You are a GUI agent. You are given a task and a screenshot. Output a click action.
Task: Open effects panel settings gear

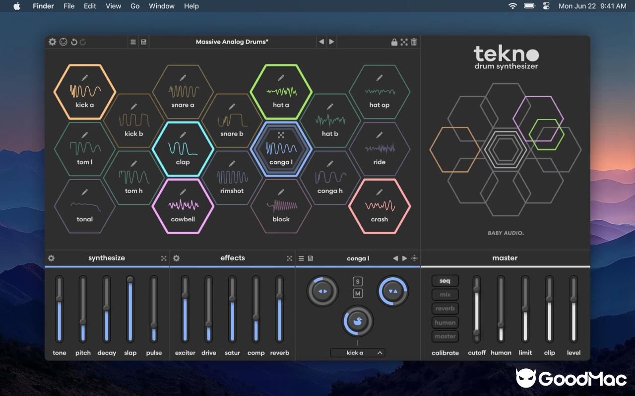176,258
